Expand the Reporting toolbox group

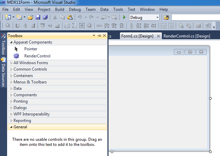[11, 121]
